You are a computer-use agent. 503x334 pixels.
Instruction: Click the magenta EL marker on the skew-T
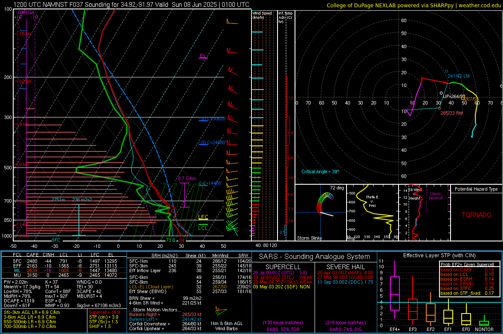coord(203,56)
